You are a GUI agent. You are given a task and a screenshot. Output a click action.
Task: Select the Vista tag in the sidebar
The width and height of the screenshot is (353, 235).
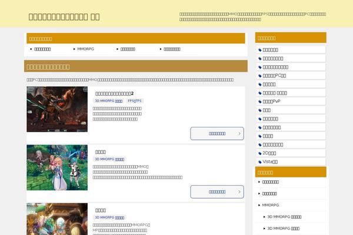pos(291,162)
